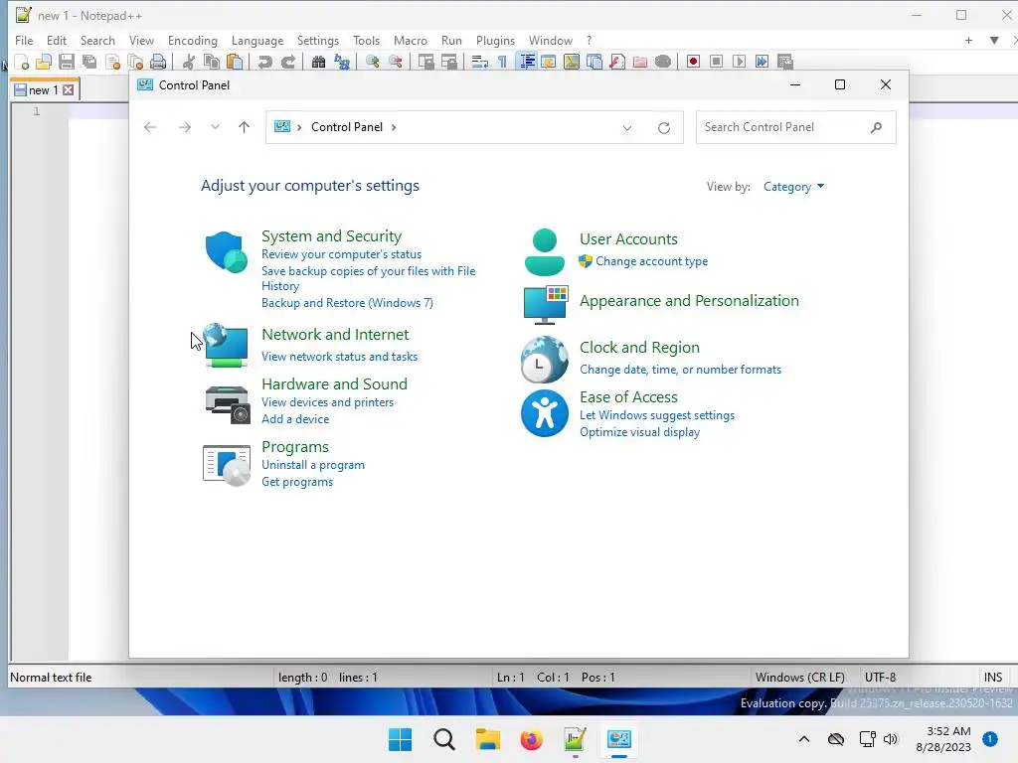The image size is (1018, 763).
Task: Click the User Accounts person icon
Action: coord(544,252)
